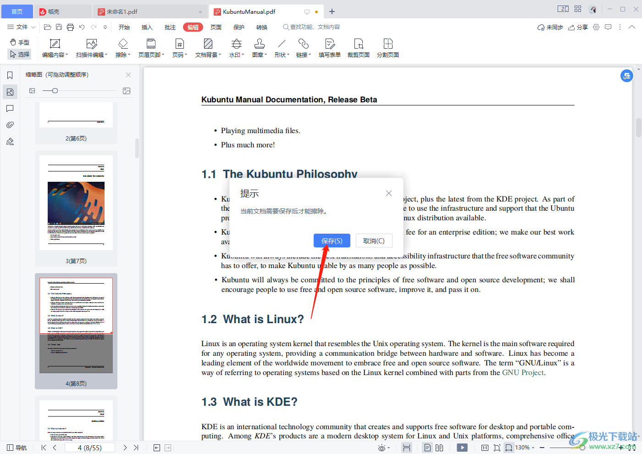642x454 pixels.
Task: Toggle fit page zoom
Action: 497,448
